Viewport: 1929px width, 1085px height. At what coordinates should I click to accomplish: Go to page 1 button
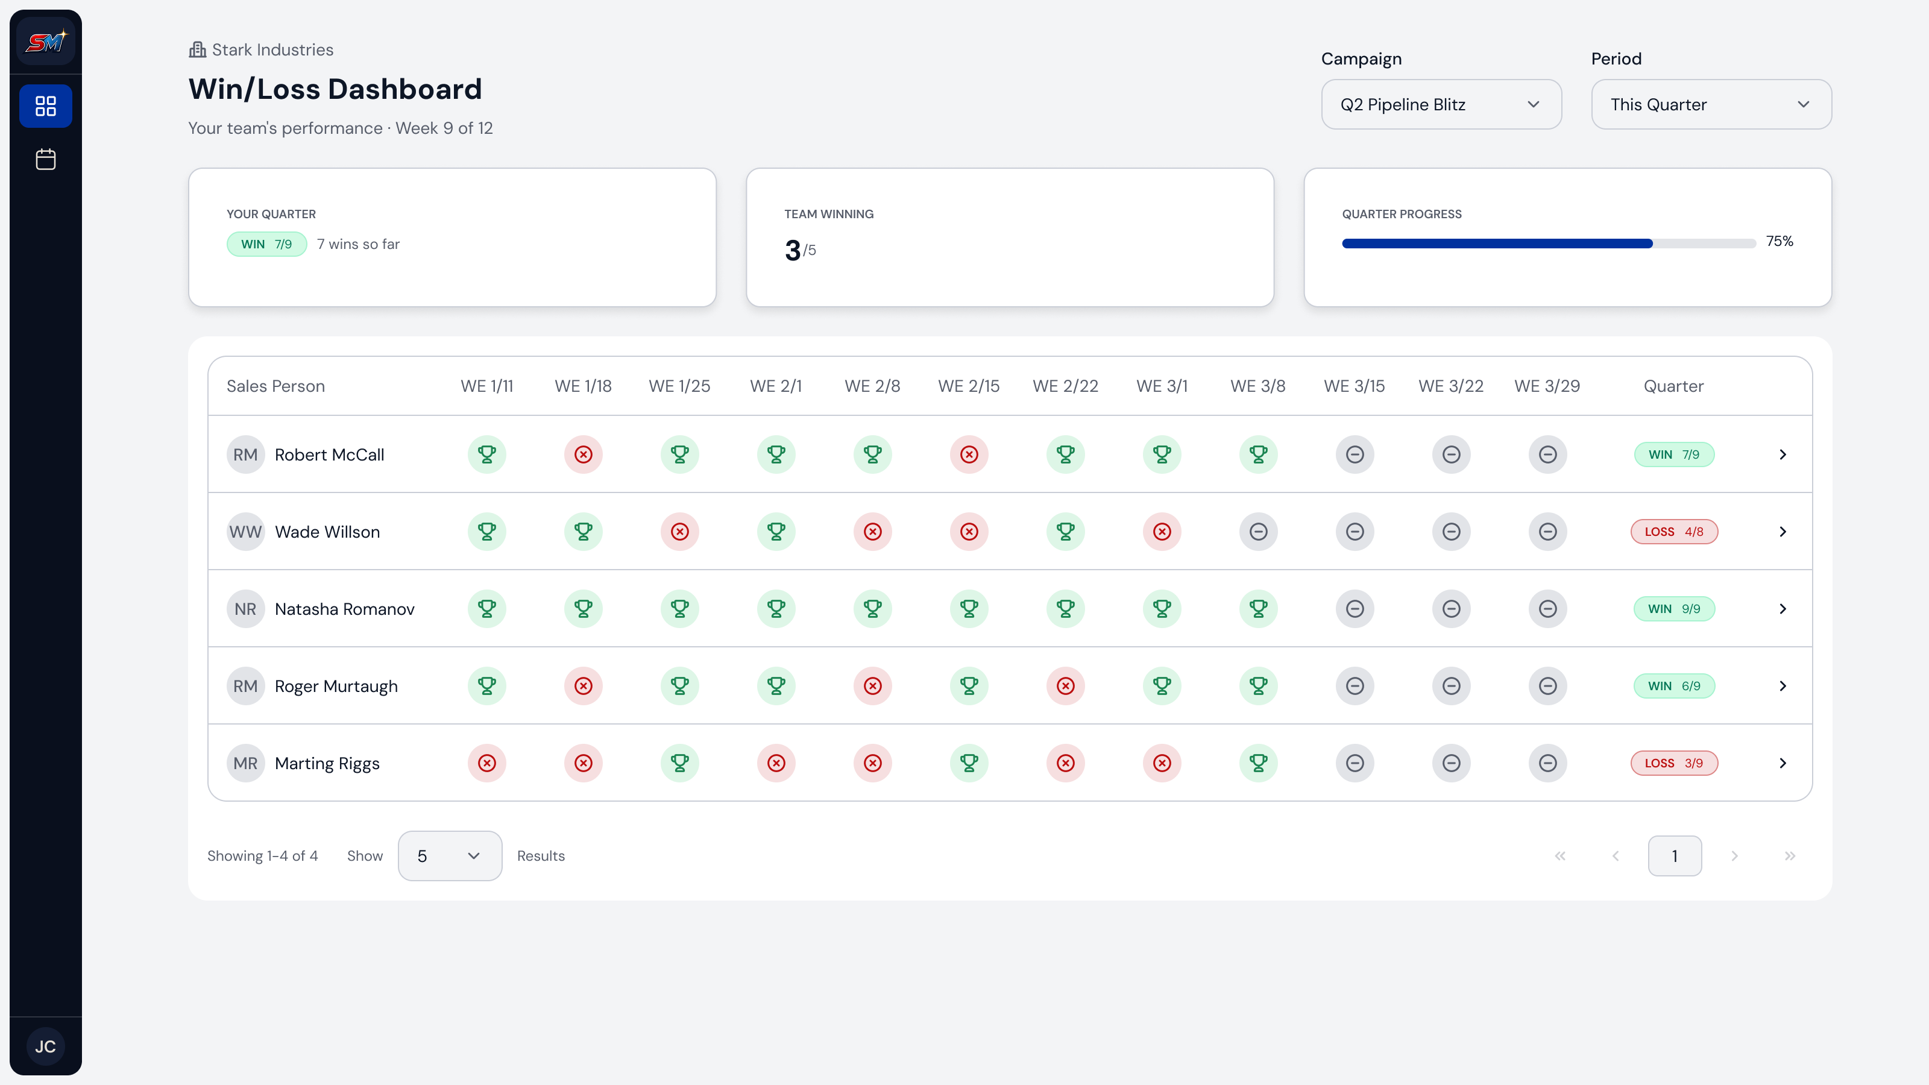[1675, 856]
